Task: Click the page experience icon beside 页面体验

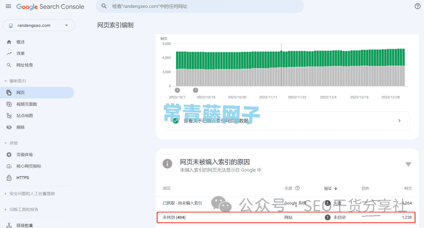Action: (9, 154)
